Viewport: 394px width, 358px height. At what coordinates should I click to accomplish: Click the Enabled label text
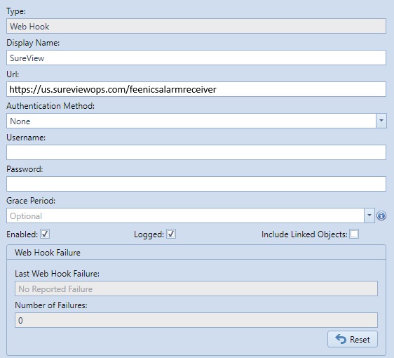click(22, 234)
